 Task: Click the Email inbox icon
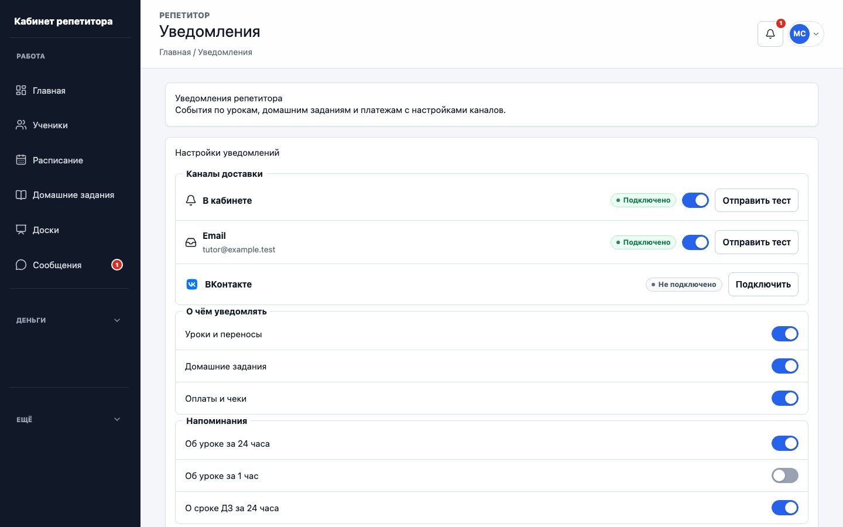(x=191, y=242)
